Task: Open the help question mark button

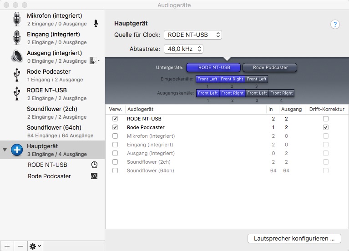Action: click(x=335, y=24)
